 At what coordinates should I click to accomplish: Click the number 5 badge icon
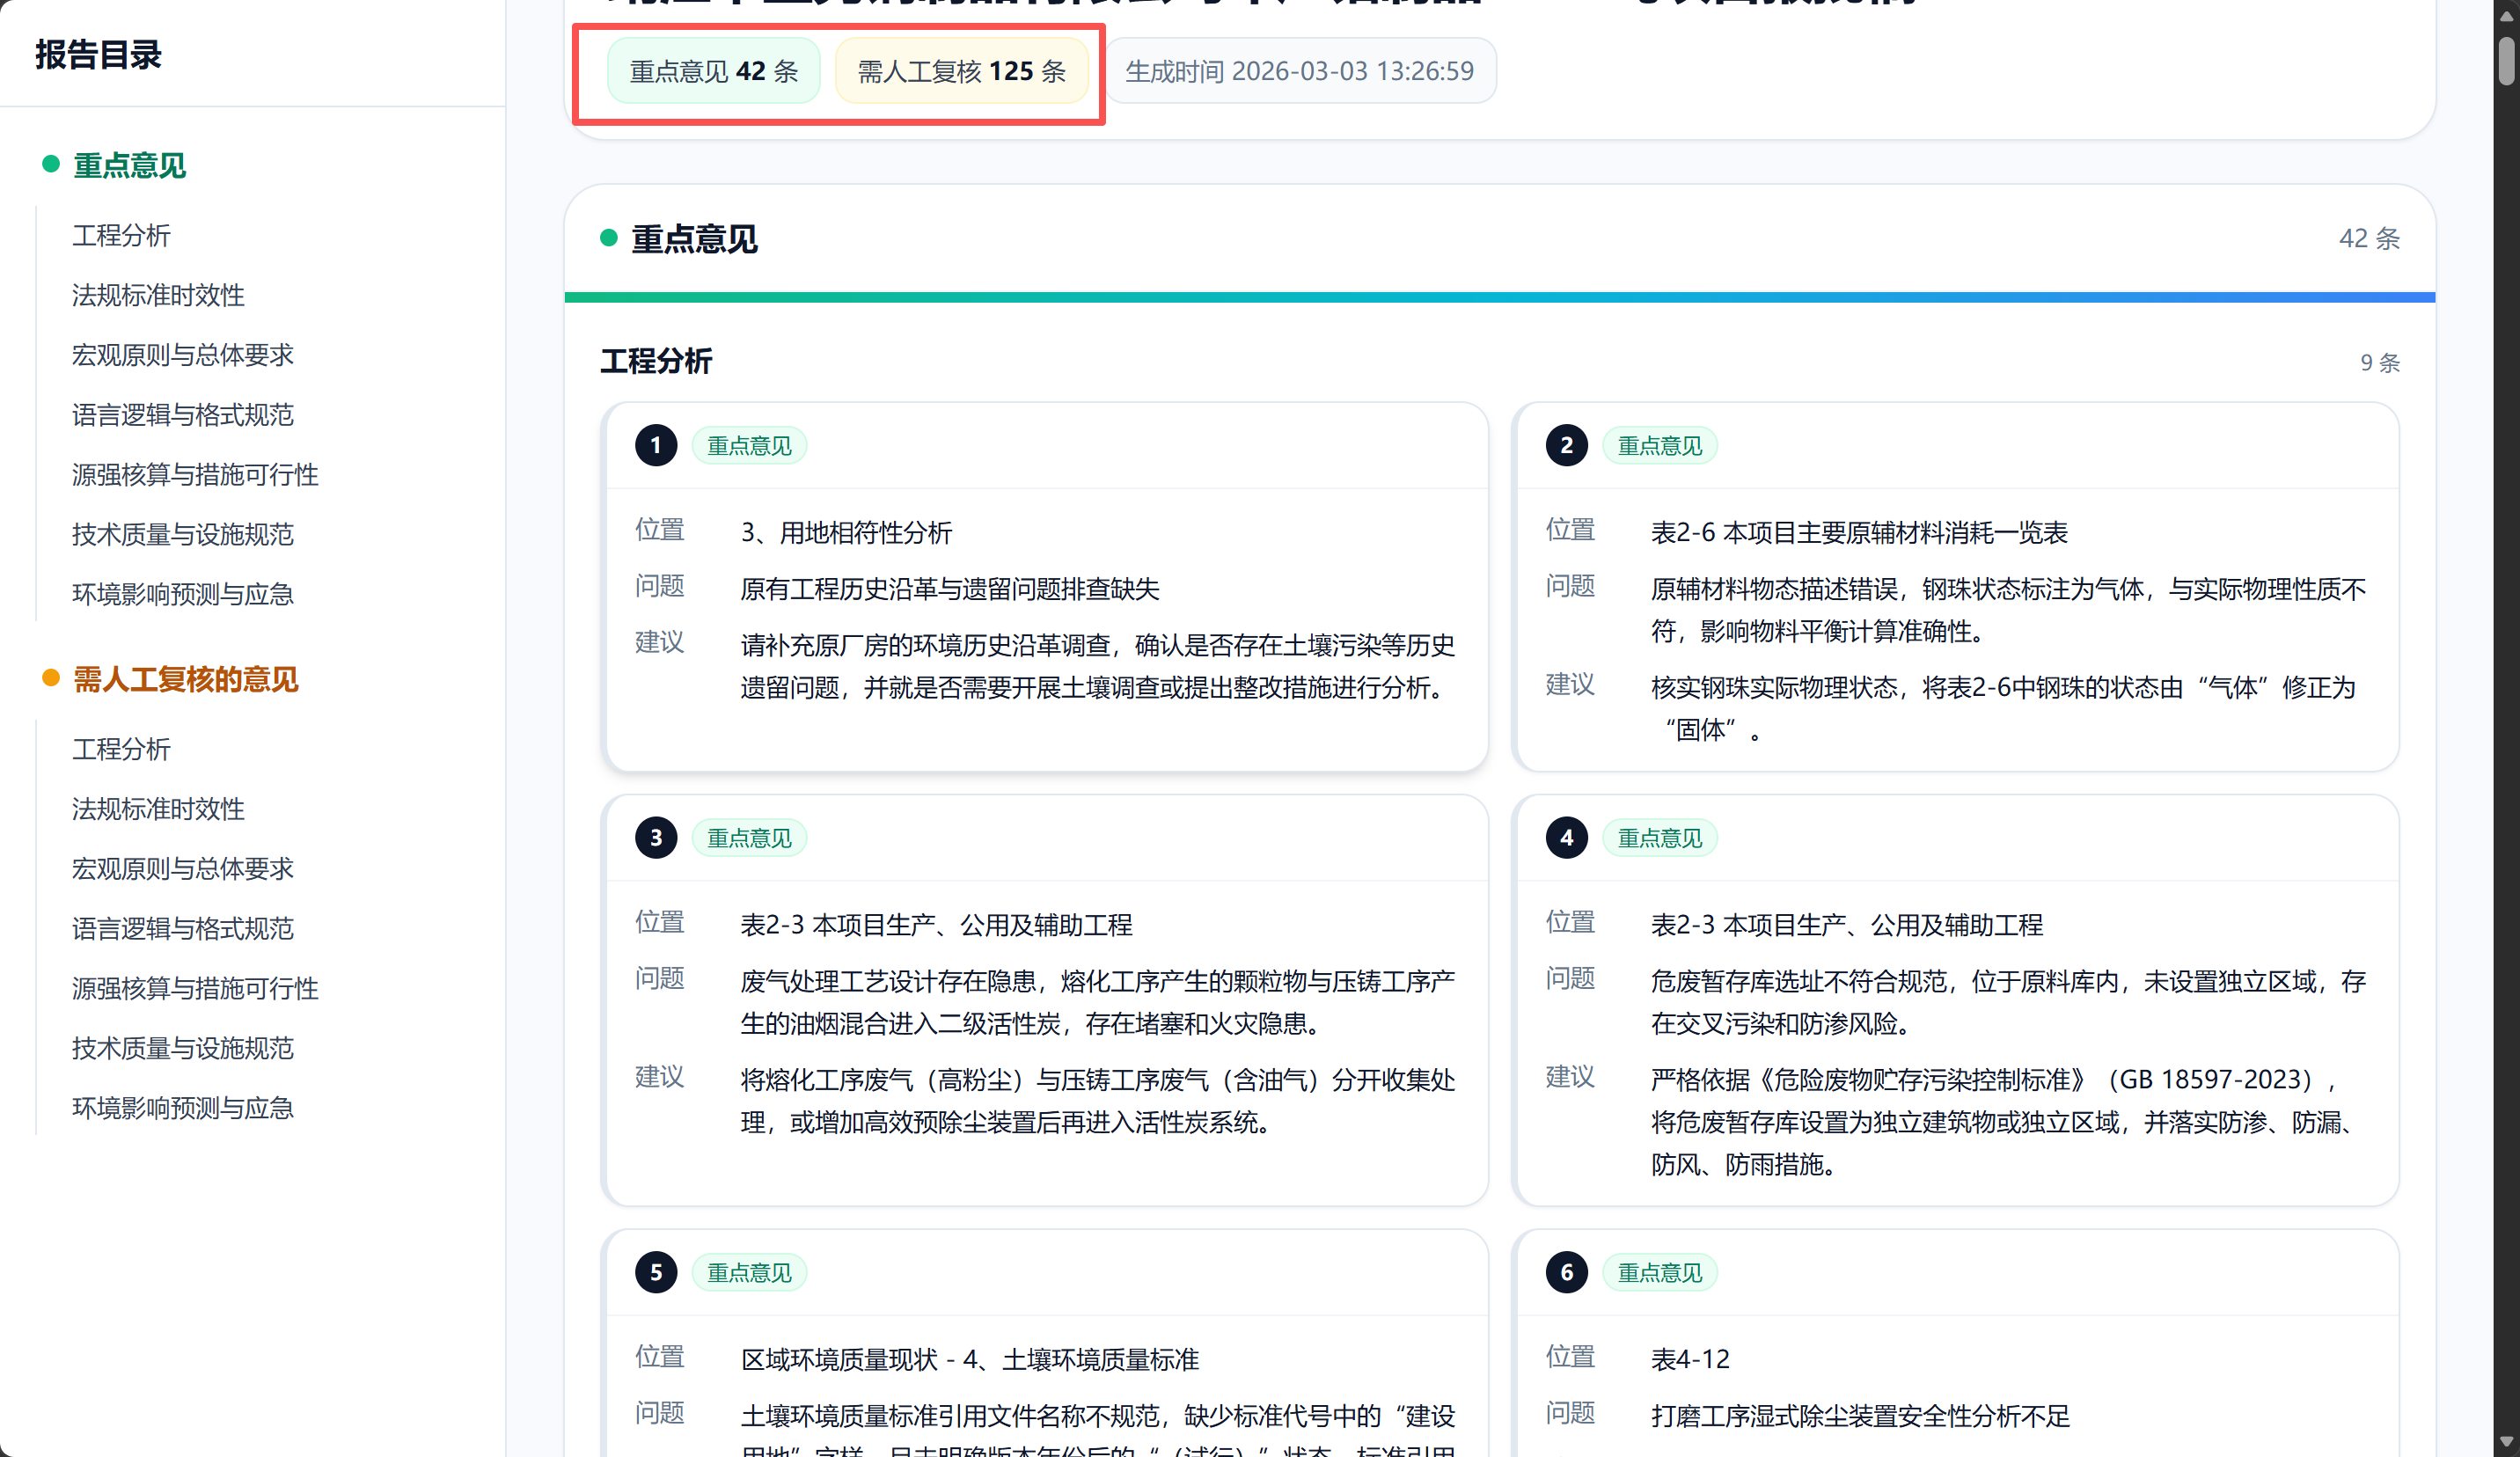(x=656, y=1272)
